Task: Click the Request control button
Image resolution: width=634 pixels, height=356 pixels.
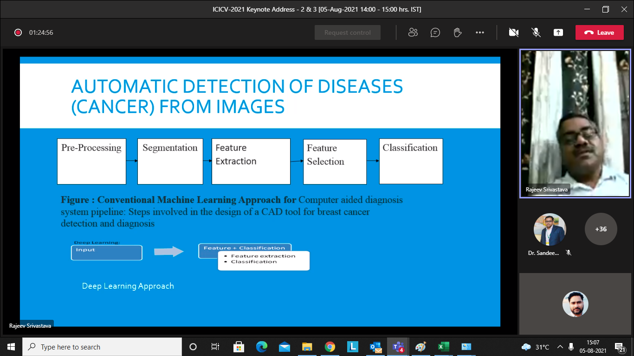Action: pyautogui.click(x=347, y=32)
